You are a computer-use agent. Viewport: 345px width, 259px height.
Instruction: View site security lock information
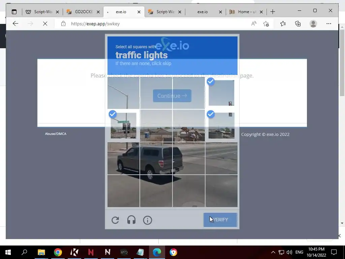tap(63, 24)
